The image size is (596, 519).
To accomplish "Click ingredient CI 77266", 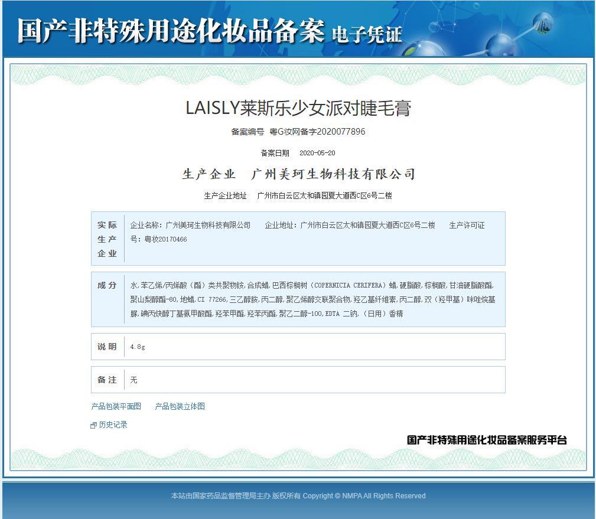I will pos(211,299).
